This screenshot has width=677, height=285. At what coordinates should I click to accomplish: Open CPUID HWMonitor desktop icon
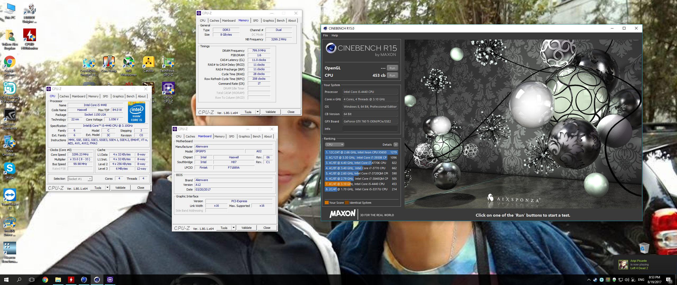tap(29, 39)
